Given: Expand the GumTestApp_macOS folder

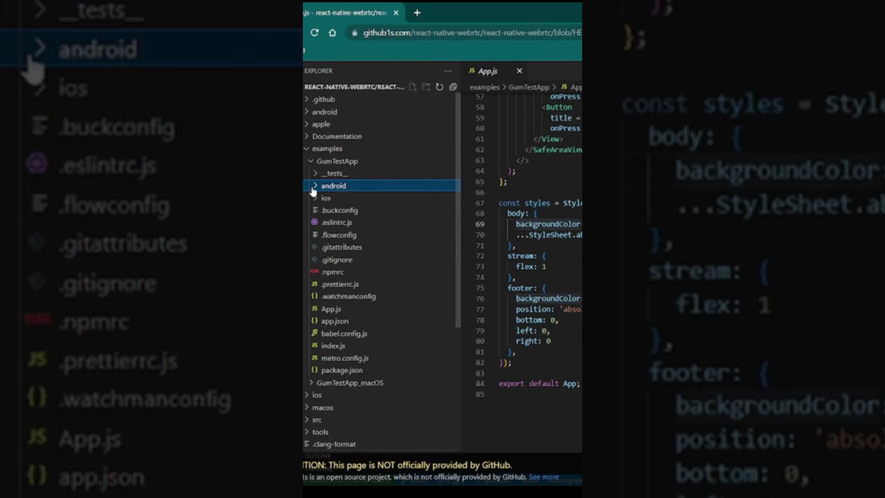Looking at the screenshot, I should [x=382, y=382].
